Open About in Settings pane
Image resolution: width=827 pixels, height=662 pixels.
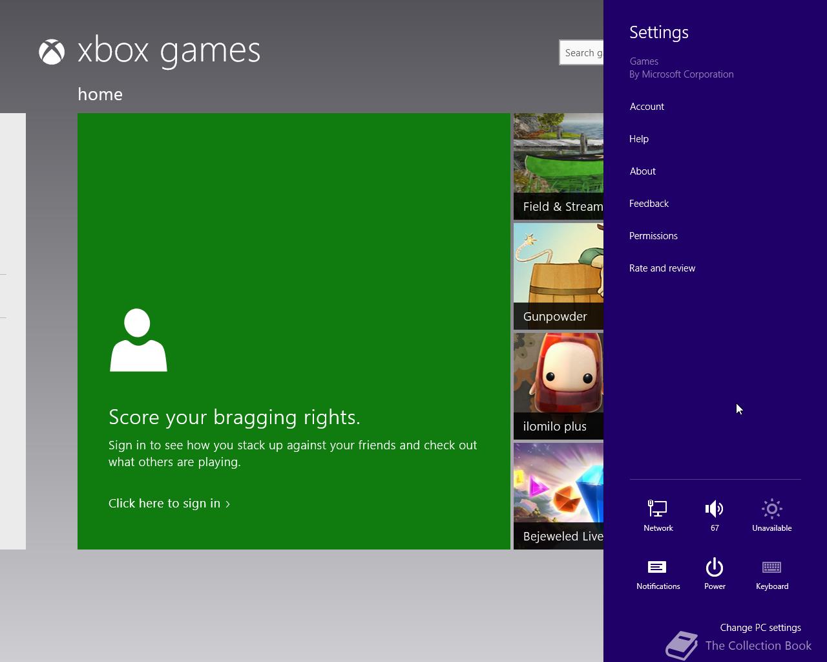[x=642, y=171]
